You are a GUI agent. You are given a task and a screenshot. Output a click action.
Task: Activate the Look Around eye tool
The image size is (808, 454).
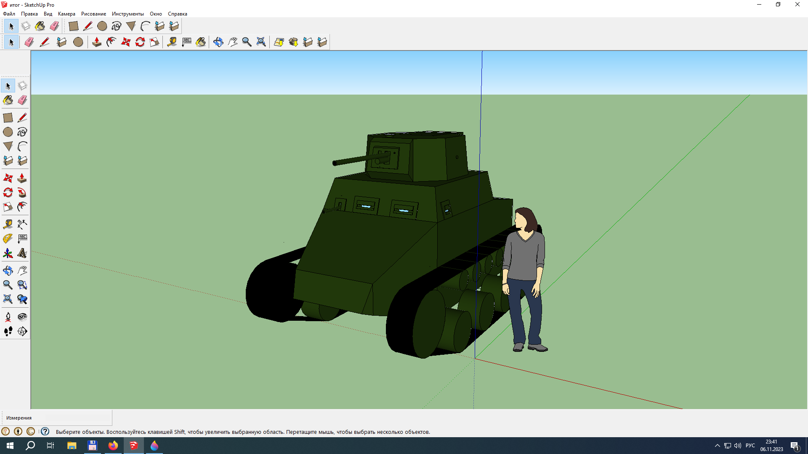[22, 317]
